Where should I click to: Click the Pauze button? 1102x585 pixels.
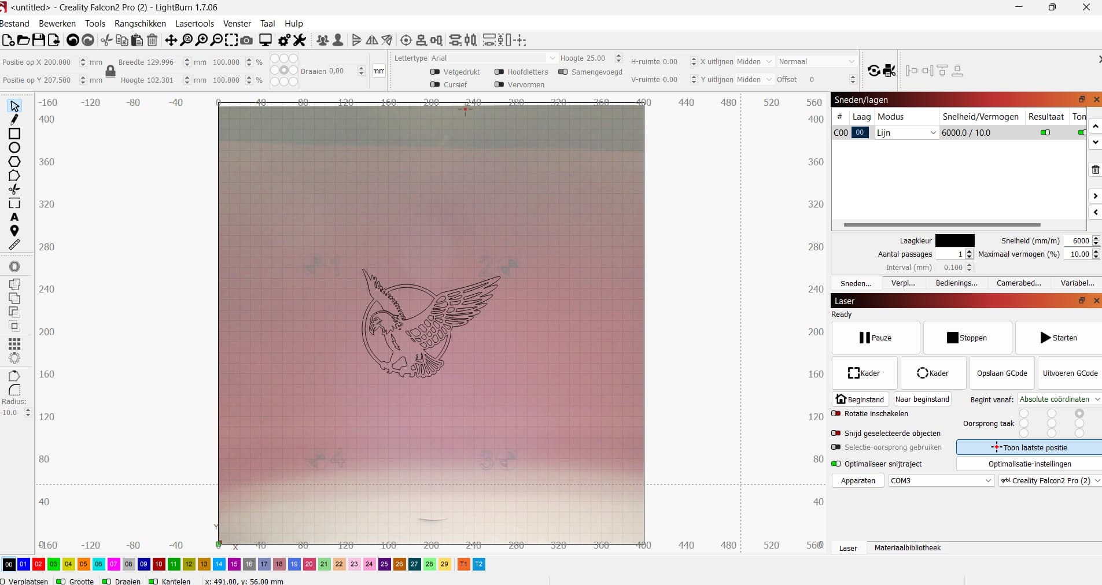[x=876, y=338]
